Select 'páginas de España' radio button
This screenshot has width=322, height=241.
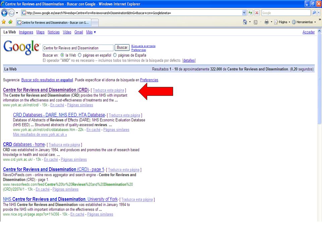pyautogui.click(x=115, y=55)
